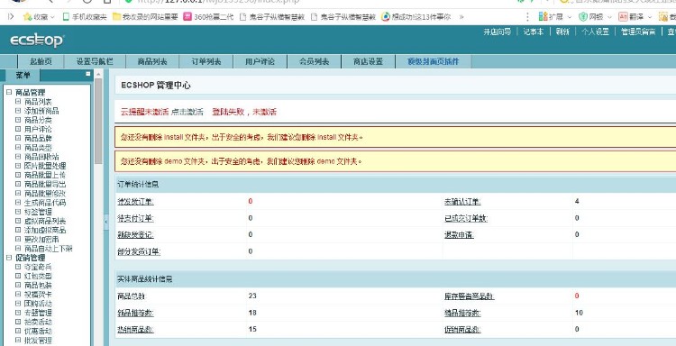Open 商品类型 in the sidebar tree

tap(38, 148)
